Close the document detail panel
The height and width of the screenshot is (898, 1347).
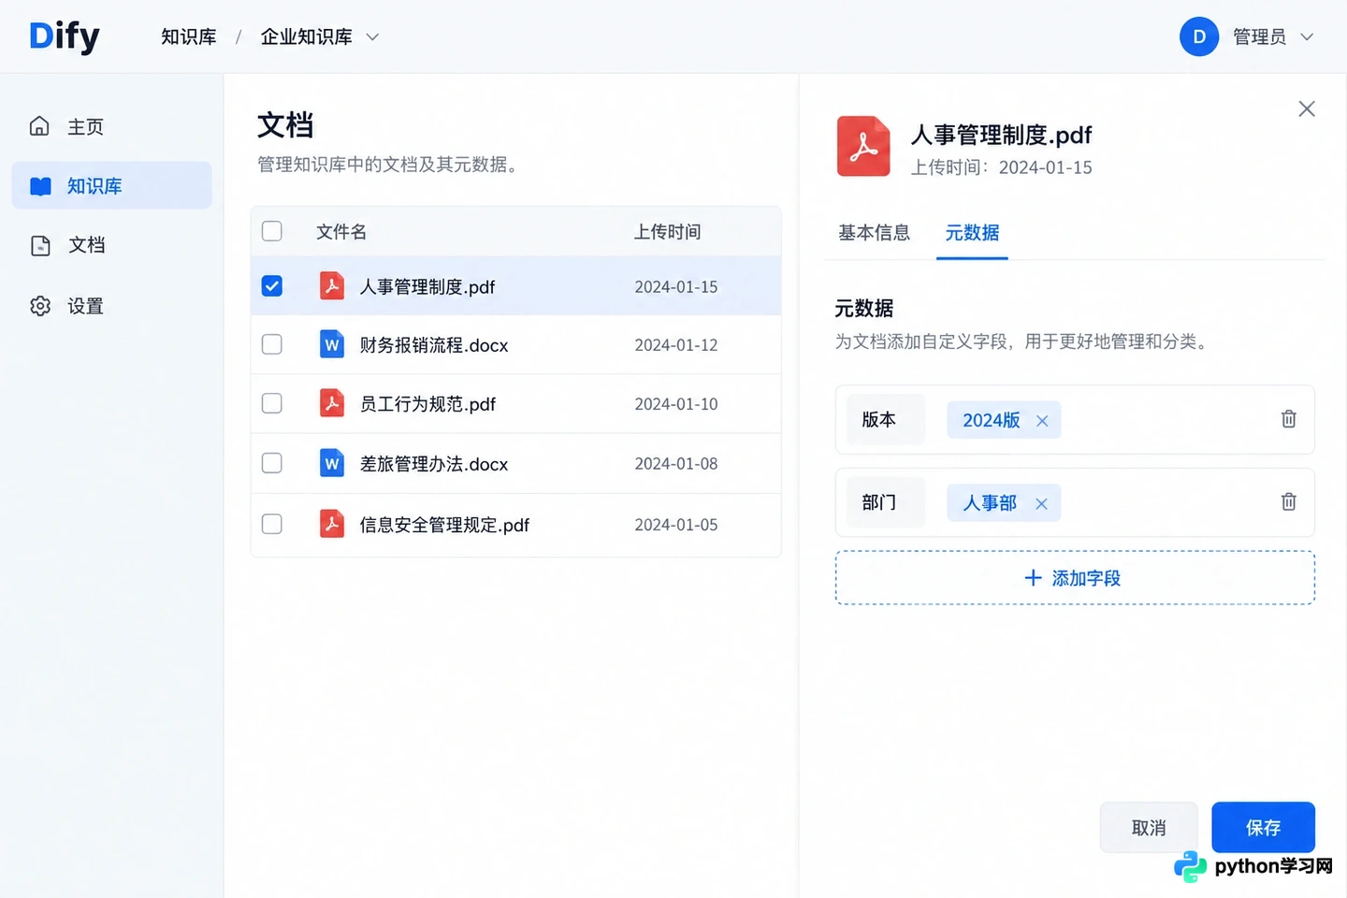[x=1307, y=109]
